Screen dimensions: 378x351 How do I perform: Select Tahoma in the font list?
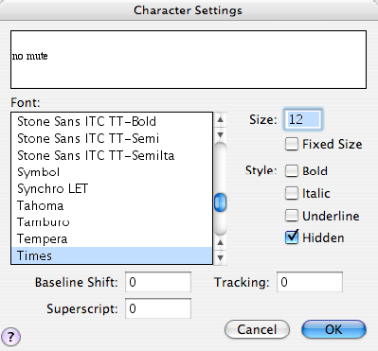tap(112, 205)
